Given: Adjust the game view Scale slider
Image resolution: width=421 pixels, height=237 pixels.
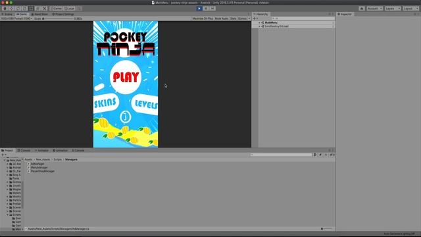Looking at the screenshot, I should [58, 18].
